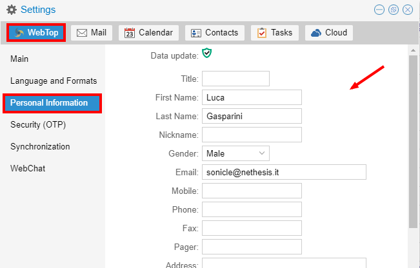
Task: Open the Mail settings tab
Action: [x=92, y=33]
